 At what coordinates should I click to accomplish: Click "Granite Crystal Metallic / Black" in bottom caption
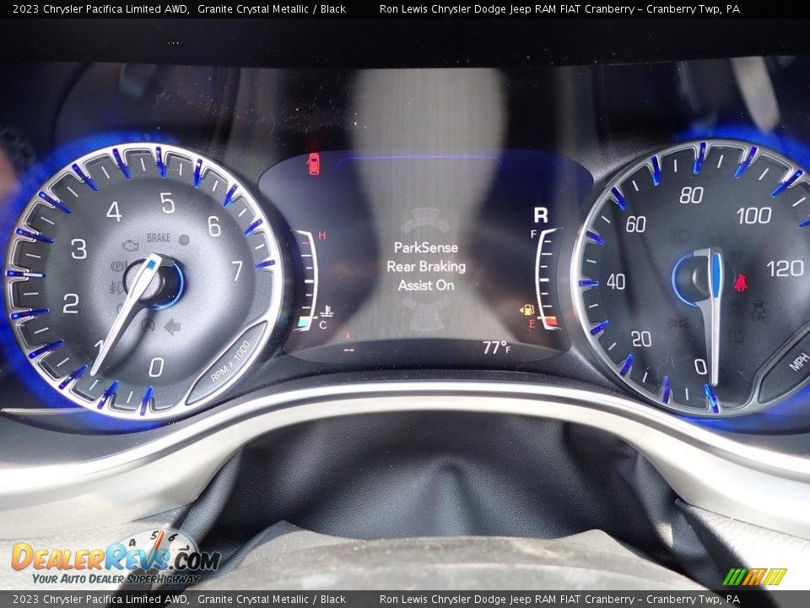[x=272, y=600]
